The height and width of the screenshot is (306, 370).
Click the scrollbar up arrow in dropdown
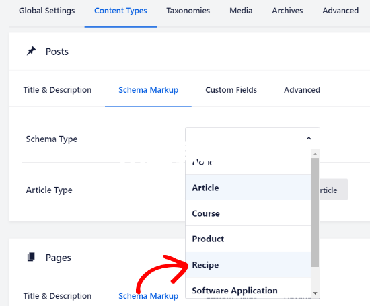point(315,154)
